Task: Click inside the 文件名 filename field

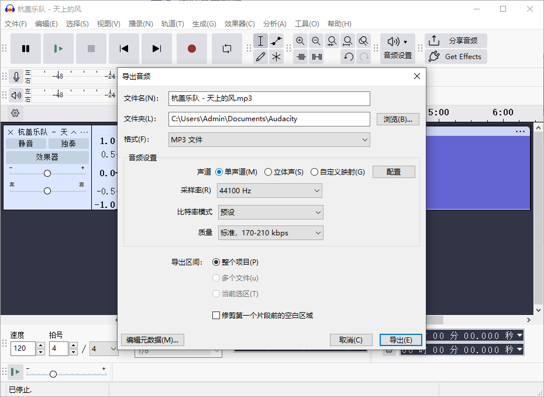Action: (x=269, y=98)
